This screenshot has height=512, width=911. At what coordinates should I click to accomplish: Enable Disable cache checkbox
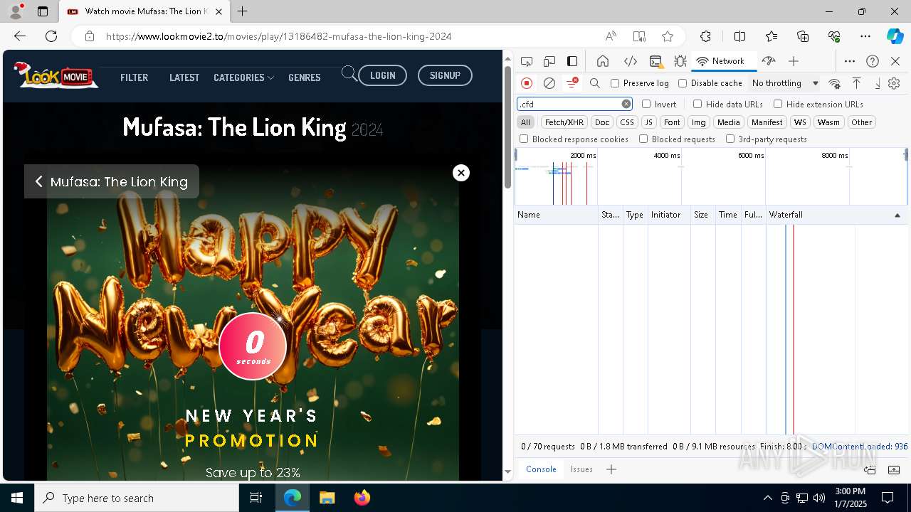pos(683,83)
